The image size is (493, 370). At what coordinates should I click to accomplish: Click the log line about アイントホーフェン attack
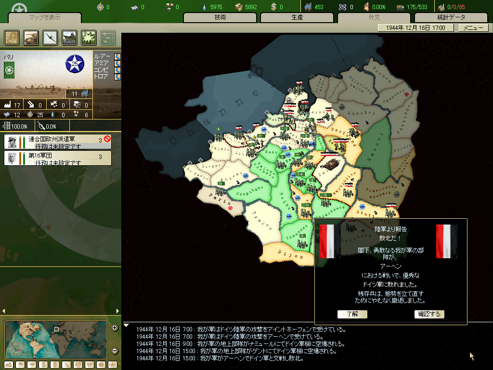coord(242,330)
